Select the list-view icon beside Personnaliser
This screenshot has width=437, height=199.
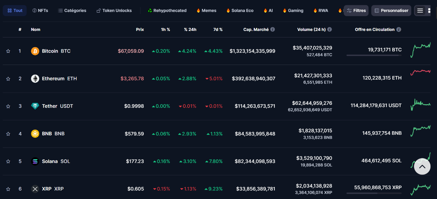pyautogui.click(x=420, y=10)
